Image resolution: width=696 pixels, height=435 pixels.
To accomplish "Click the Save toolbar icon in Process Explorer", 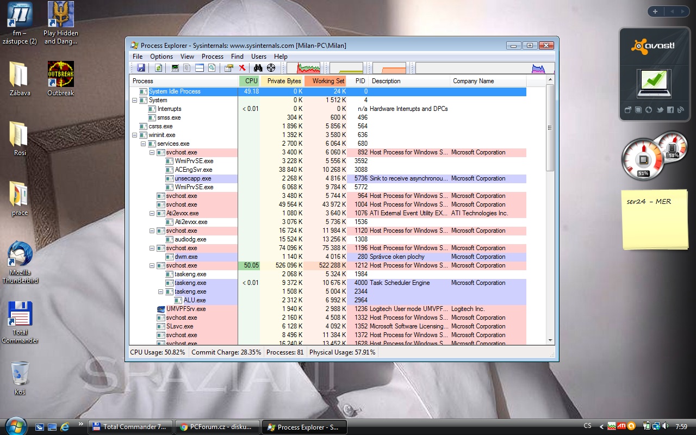I will [141, 68].
